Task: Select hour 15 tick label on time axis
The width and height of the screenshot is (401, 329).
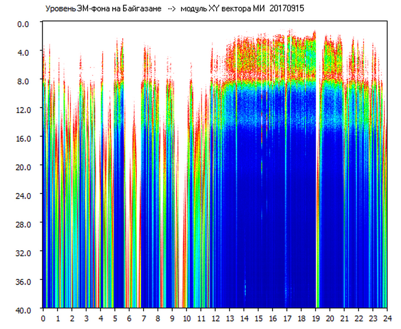Action: pos(258,318)
